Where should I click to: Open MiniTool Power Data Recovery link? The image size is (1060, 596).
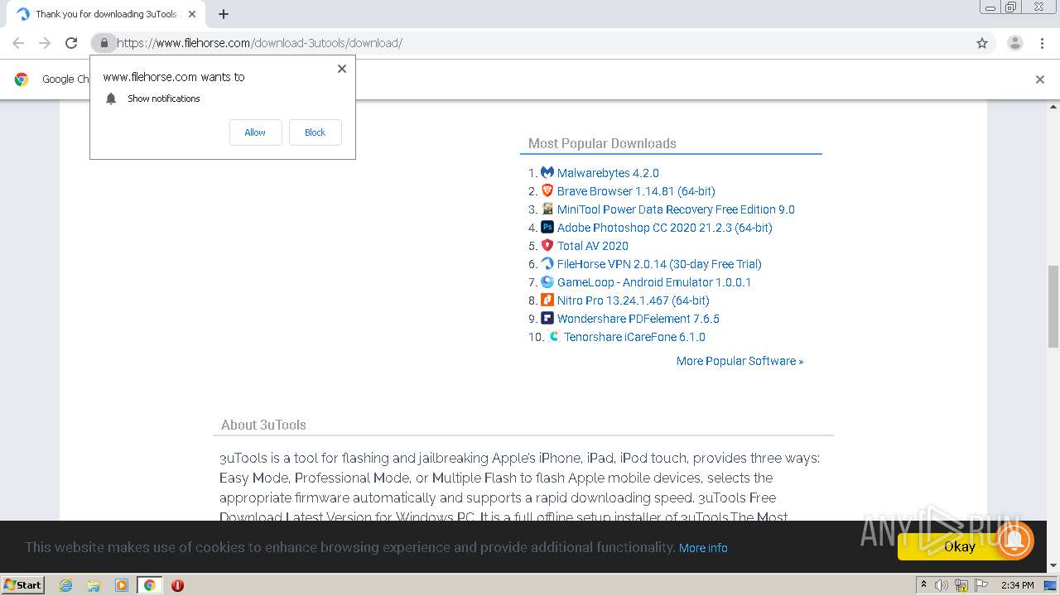click(x=676, y=209)
